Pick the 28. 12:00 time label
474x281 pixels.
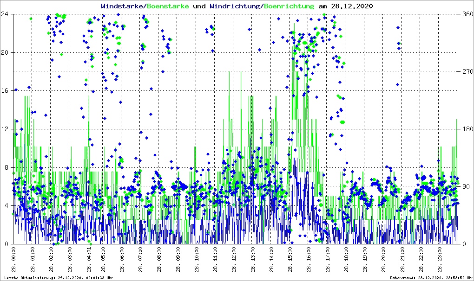pyautogui.click(x=234, y=260)
